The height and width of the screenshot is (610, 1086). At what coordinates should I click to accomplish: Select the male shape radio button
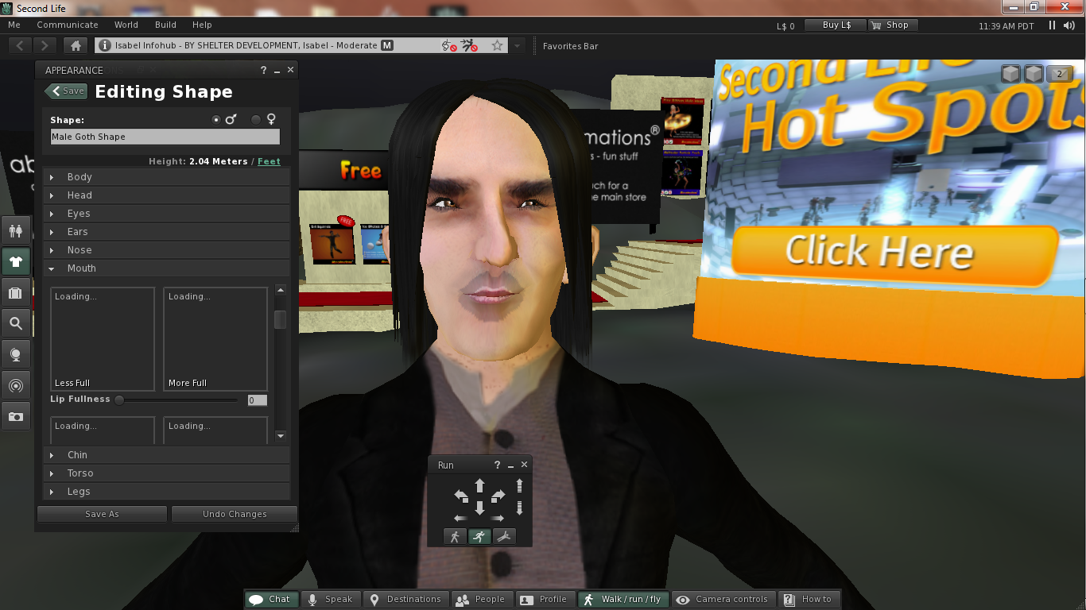[x=216, y=120]
